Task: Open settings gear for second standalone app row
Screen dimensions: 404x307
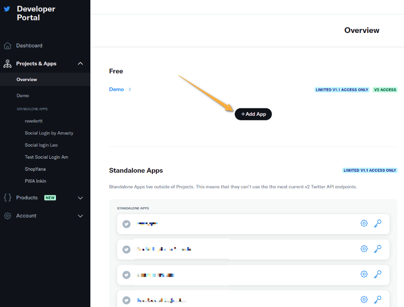Action: point(364,249)
